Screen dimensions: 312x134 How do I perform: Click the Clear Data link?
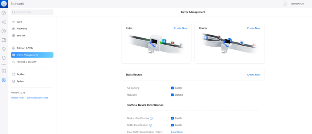tap(176, 132)
